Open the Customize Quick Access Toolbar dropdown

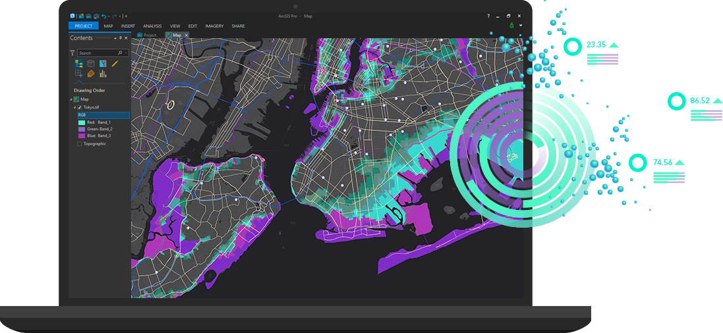coord(126,16)
